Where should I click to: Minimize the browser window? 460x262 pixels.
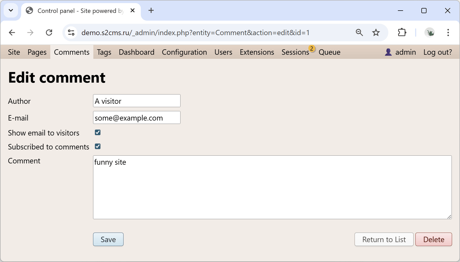[400, 11]
